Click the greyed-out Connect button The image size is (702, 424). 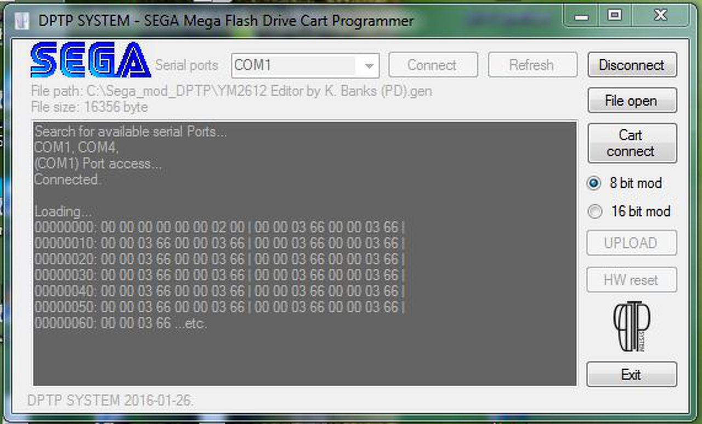(x=433, y=65)
